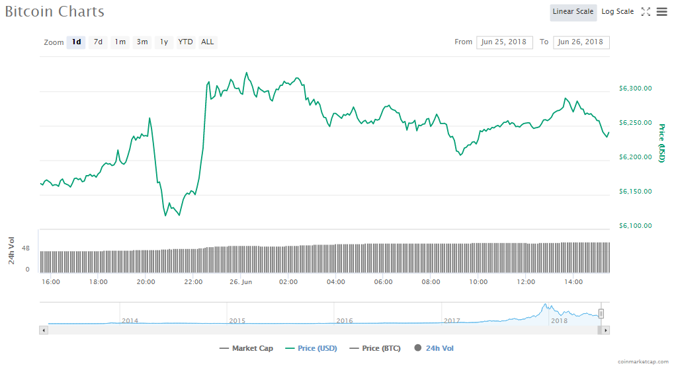Select the 7d zoom range
Viewport: 676px width, 368px height.
[x=98, y=42]
